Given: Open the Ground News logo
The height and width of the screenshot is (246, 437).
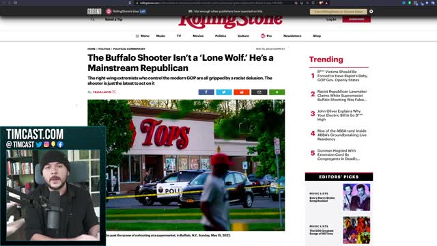Looking at the screenshot, I should pyautogui.click(x=94, y=12).
